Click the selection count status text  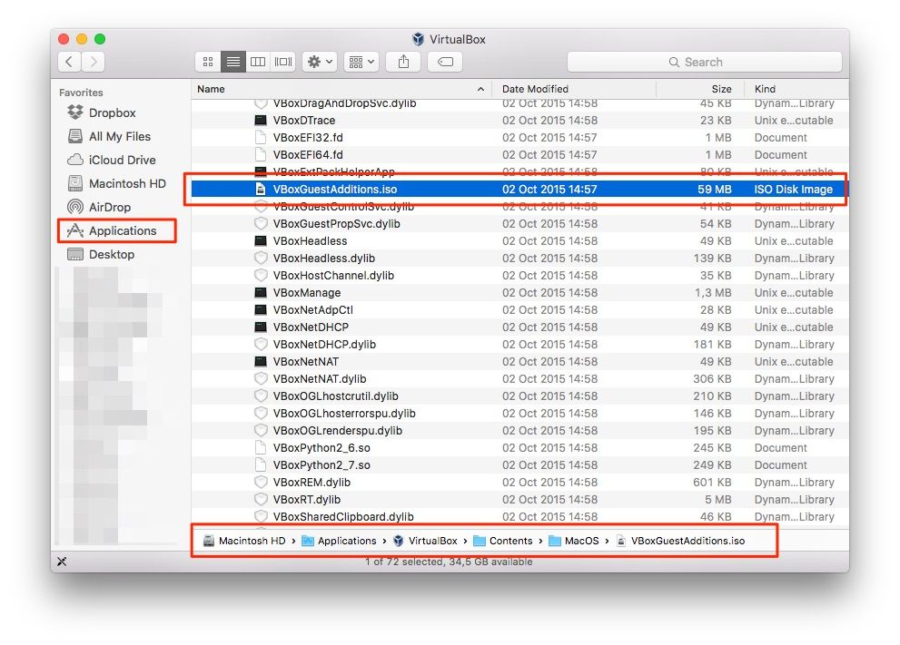449,562
